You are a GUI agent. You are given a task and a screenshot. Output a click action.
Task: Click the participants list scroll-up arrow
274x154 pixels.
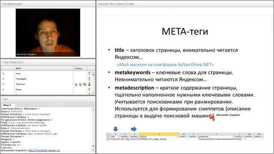point(93,72)
